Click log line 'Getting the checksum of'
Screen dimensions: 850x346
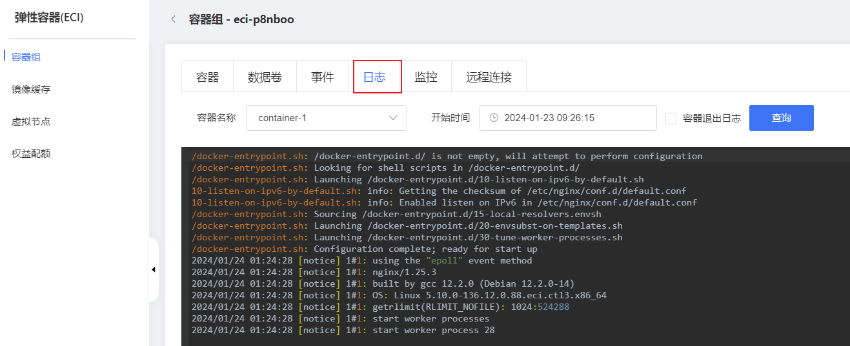tap(439, 191)
